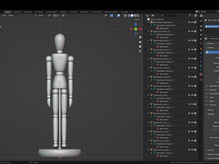Image resolution: width=219 pixels, height=164 pixels.
Task: Toggle render camera icon for Mannequin_Hand_L_1
Action: tap(195, 41)
